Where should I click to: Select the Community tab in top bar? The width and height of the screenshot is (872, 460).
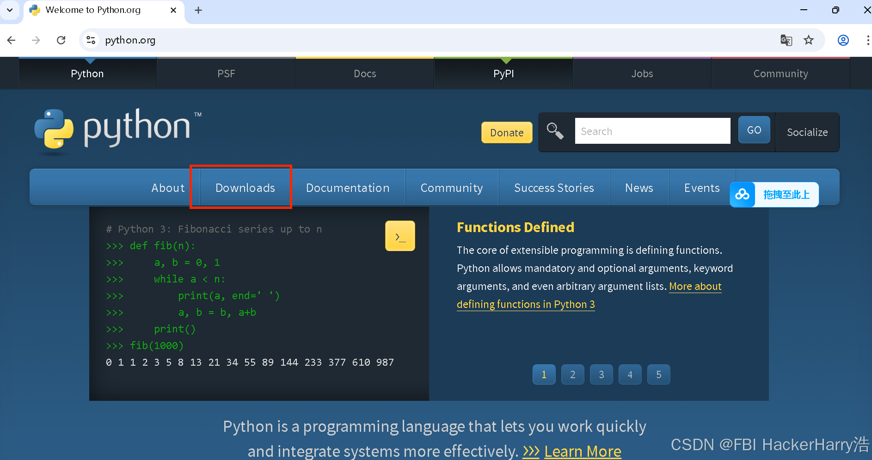click(781, 74)
